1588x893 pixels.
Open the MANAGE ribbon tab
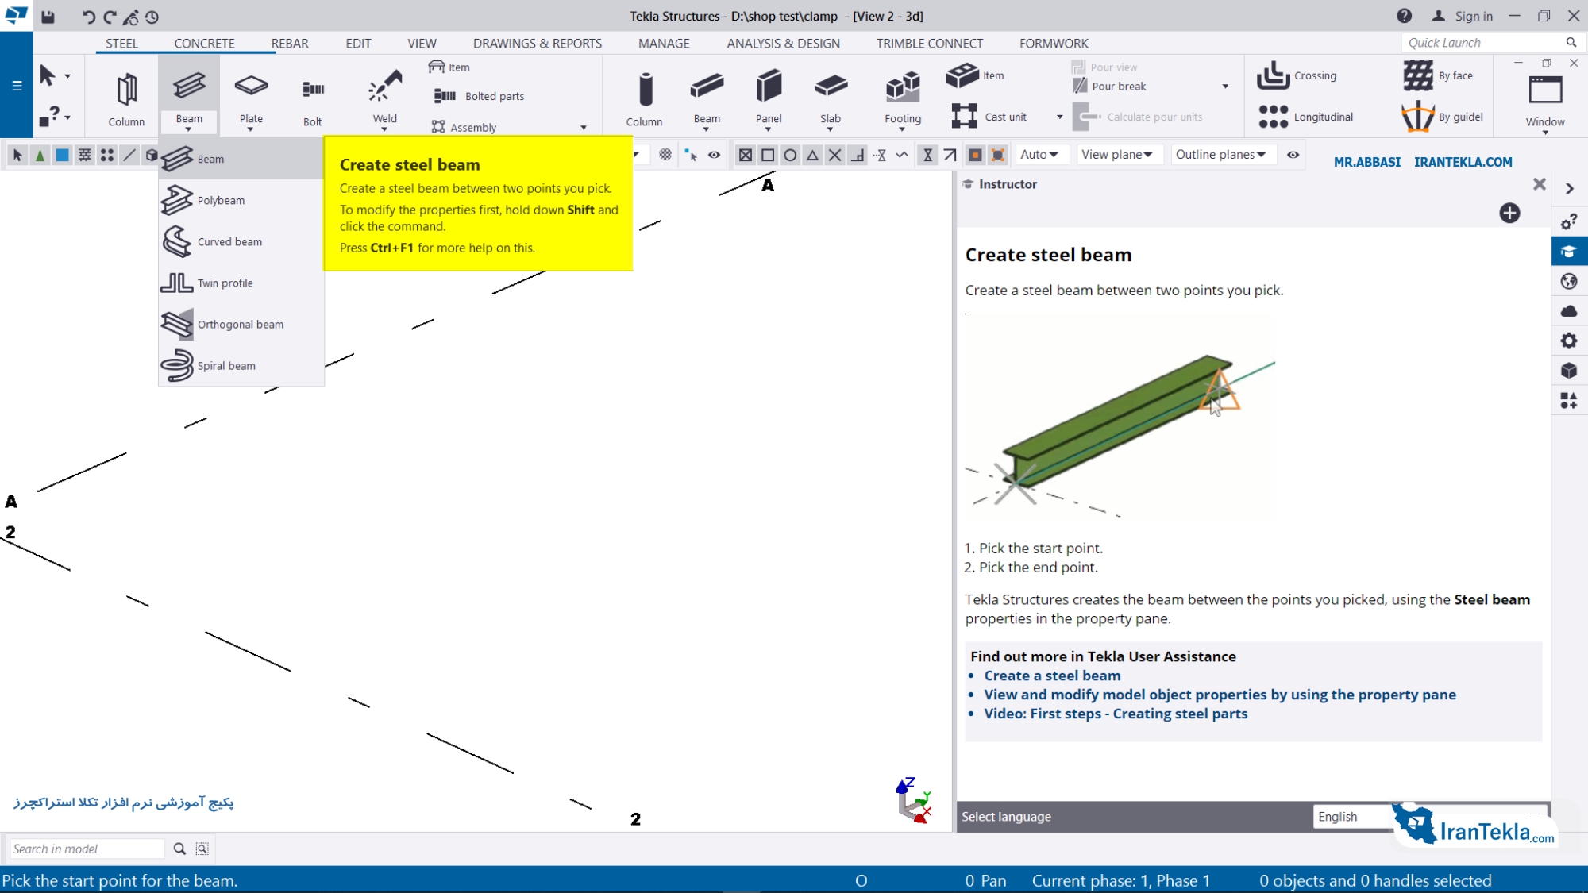click(x=664, y=44)
